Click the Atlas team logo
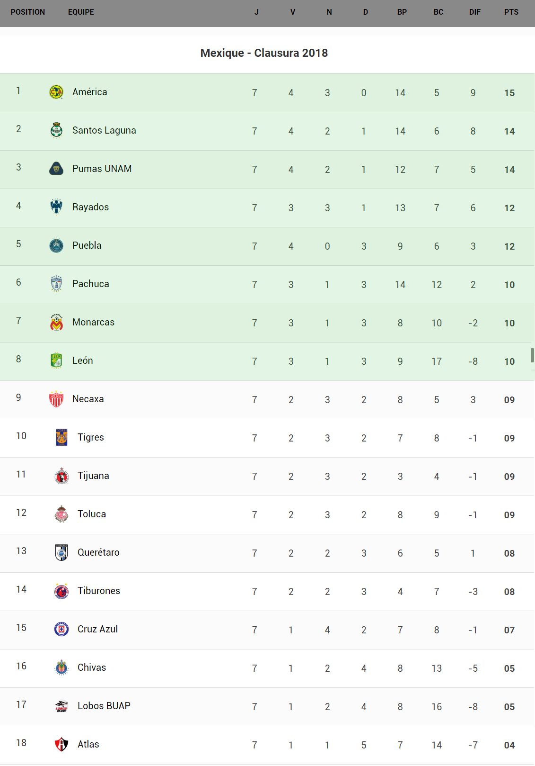The width and height of the screenshot is (535, 766). coord(61,744)
